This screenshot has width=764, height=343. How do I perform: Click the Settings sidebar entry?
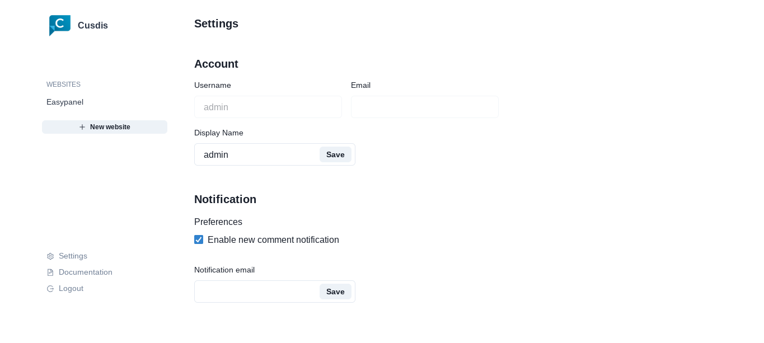[x=73, y=256]
